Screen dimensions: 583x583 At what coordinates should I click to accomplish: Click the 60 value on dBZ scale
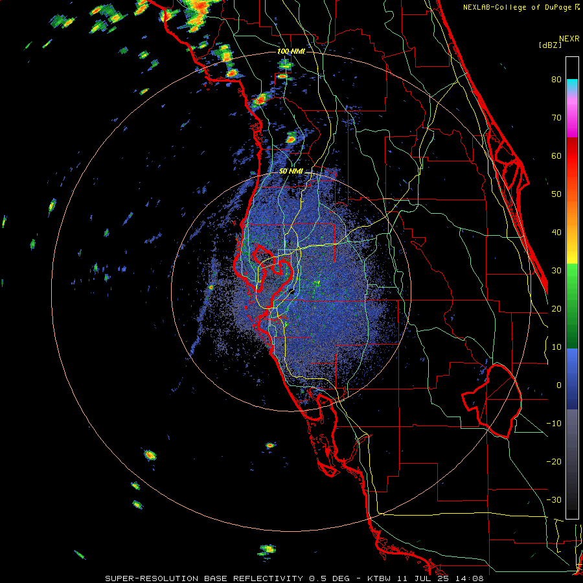click(x=556, y=155)
